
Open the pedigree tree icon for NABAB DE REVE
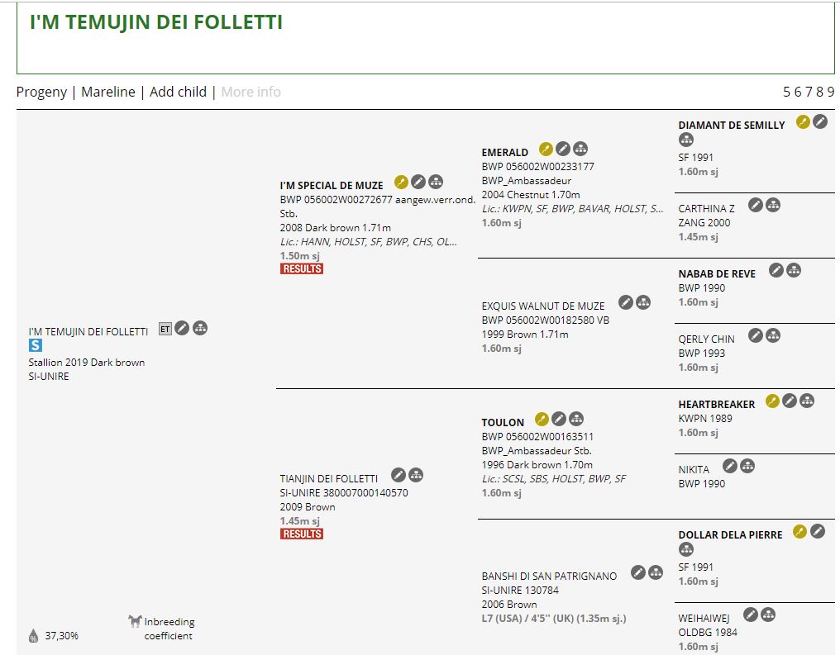coord(794,270)
